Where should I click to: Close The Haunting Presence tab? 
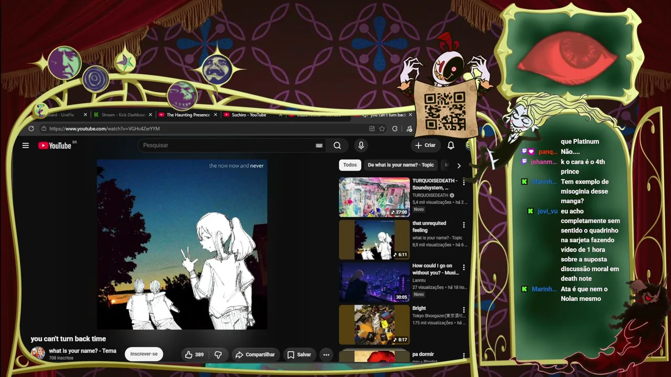coord(215,115)
